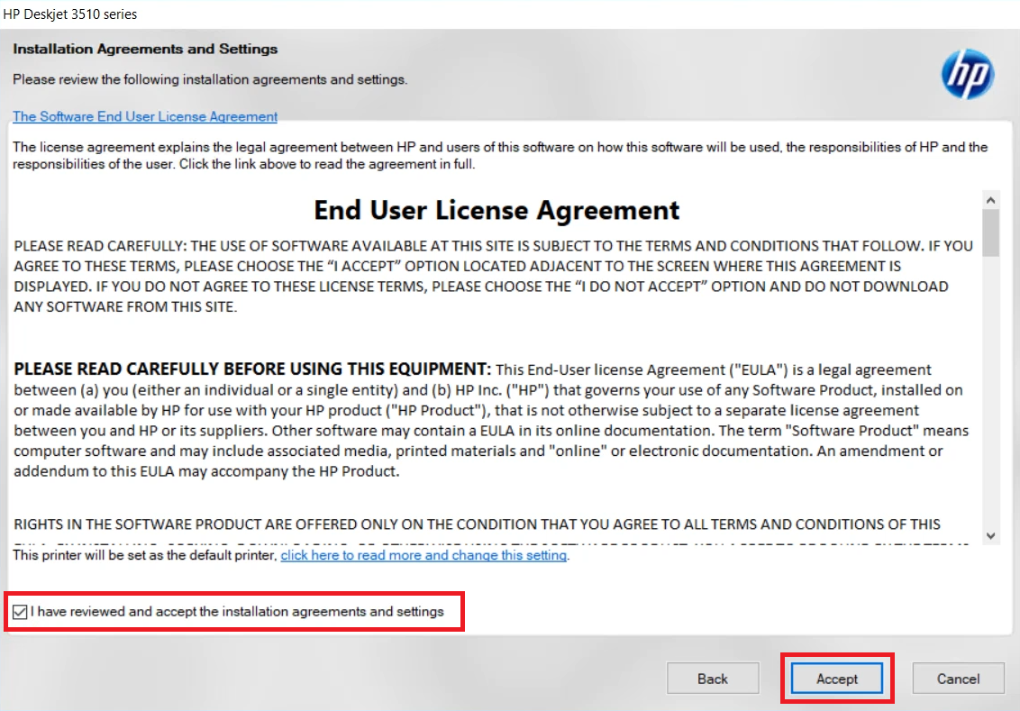Click the 'This printer will be set as the default printer' text
Screen dimensions: 1020x711
coord(145,555)
